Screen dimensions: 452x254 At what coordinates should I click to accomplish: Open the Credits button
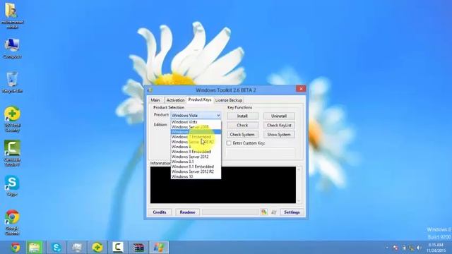(x=160, y=212)
